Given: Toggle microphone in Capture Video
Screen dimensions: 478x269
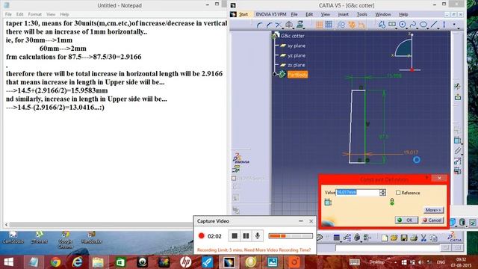Looking at the screenshot, I should point(257,236).
